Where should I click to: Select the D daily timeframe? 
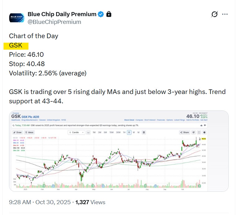(129, 132)
